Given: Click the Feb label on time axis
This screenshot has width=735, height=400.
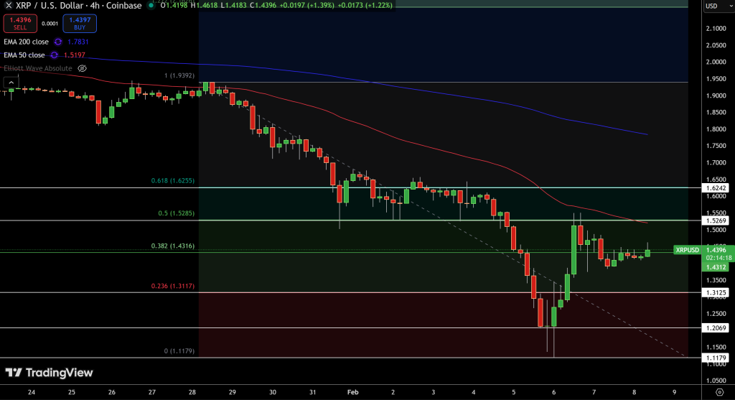Looking at the screenshot, I should (x=352, y=392).
